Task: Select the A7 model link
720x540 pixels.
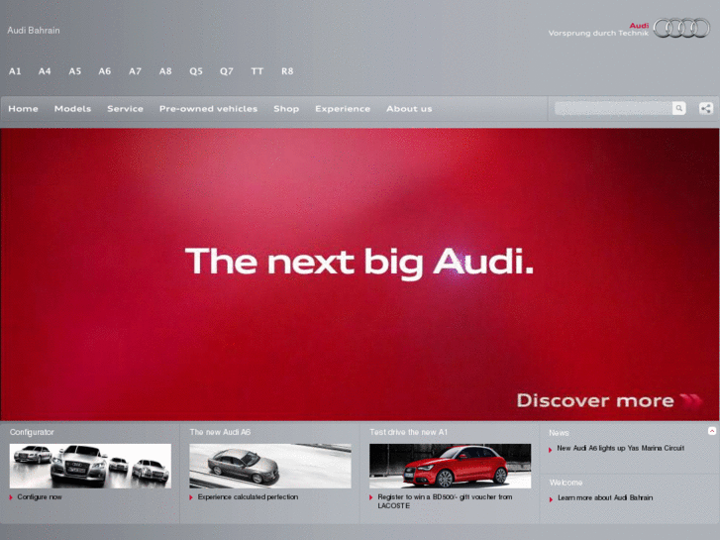Action: point(135,71)
